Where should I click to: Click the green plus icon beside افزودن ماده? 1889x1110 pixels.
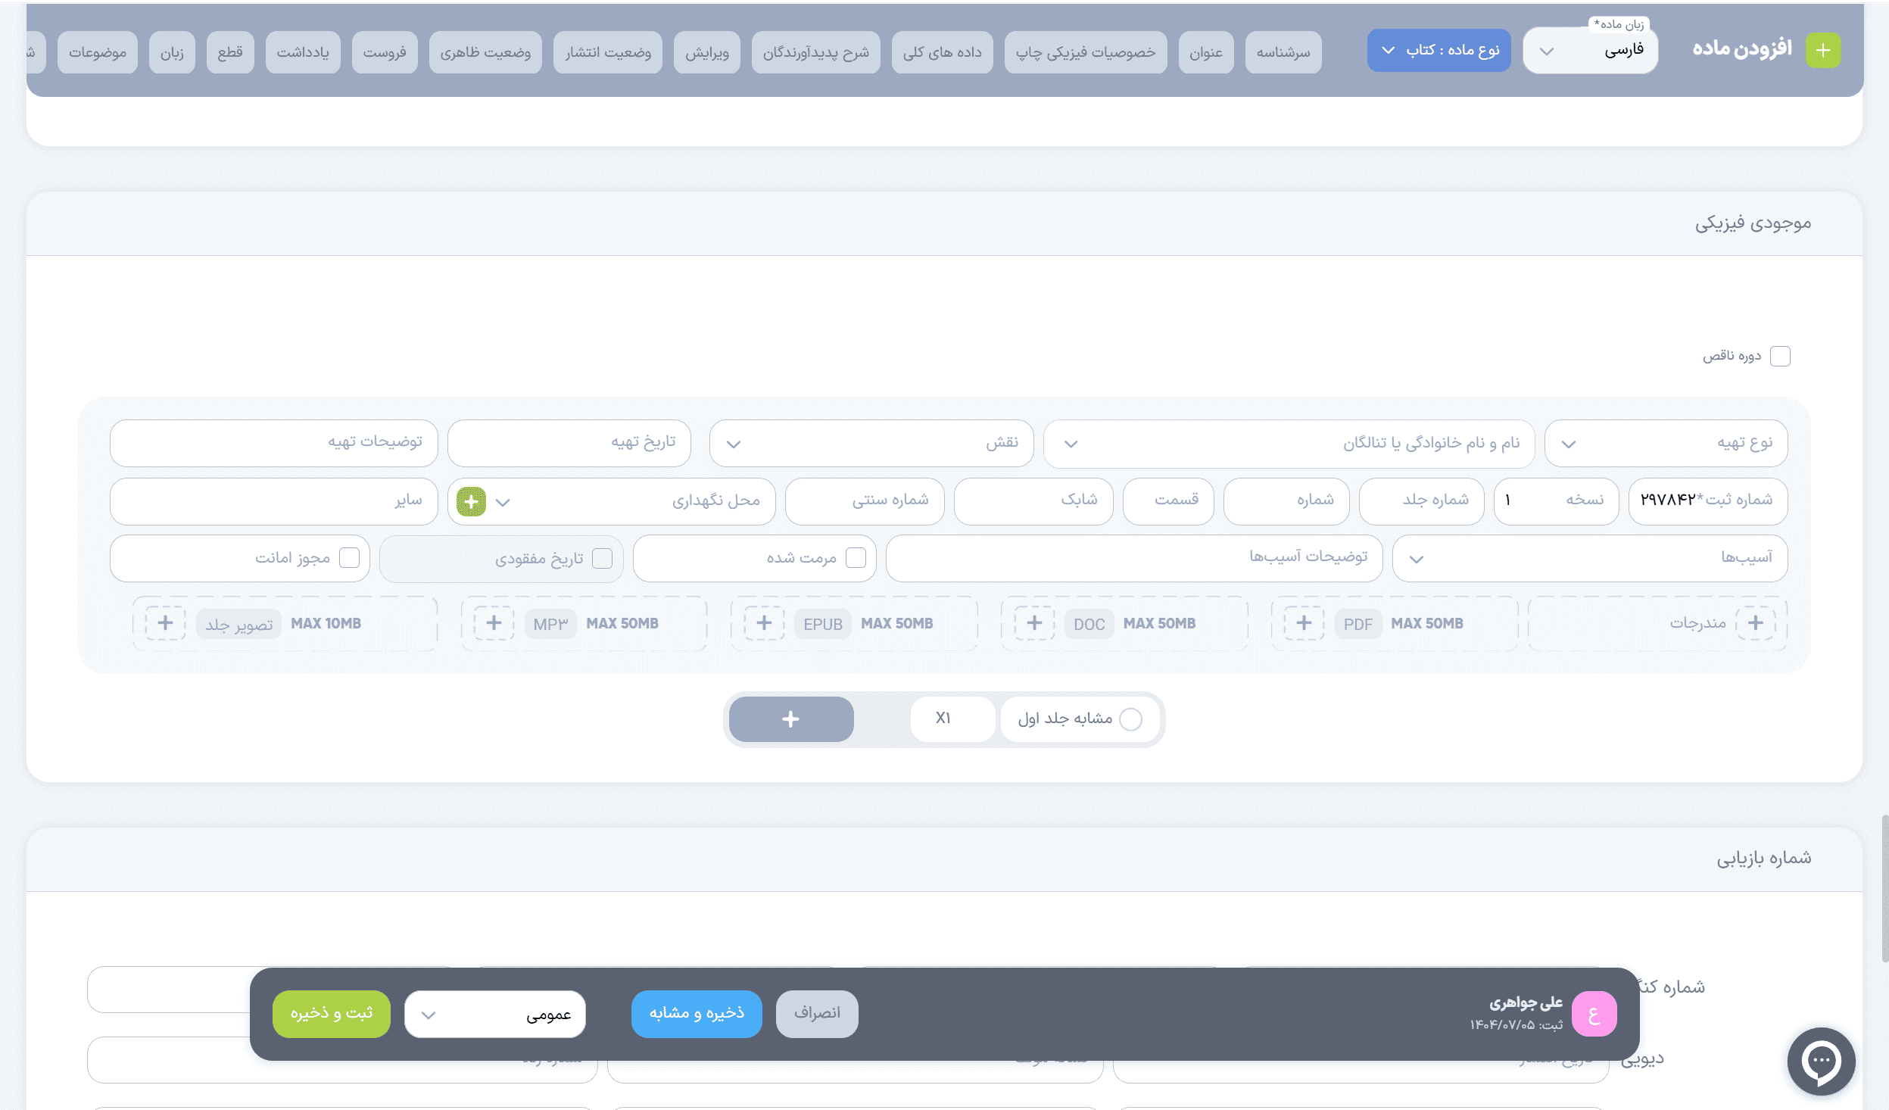pos(1822,51)
